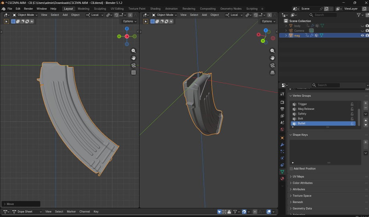Screen dimensions: 369x217
Task: Expand the UV Maps panel
Action: [298, 176]
